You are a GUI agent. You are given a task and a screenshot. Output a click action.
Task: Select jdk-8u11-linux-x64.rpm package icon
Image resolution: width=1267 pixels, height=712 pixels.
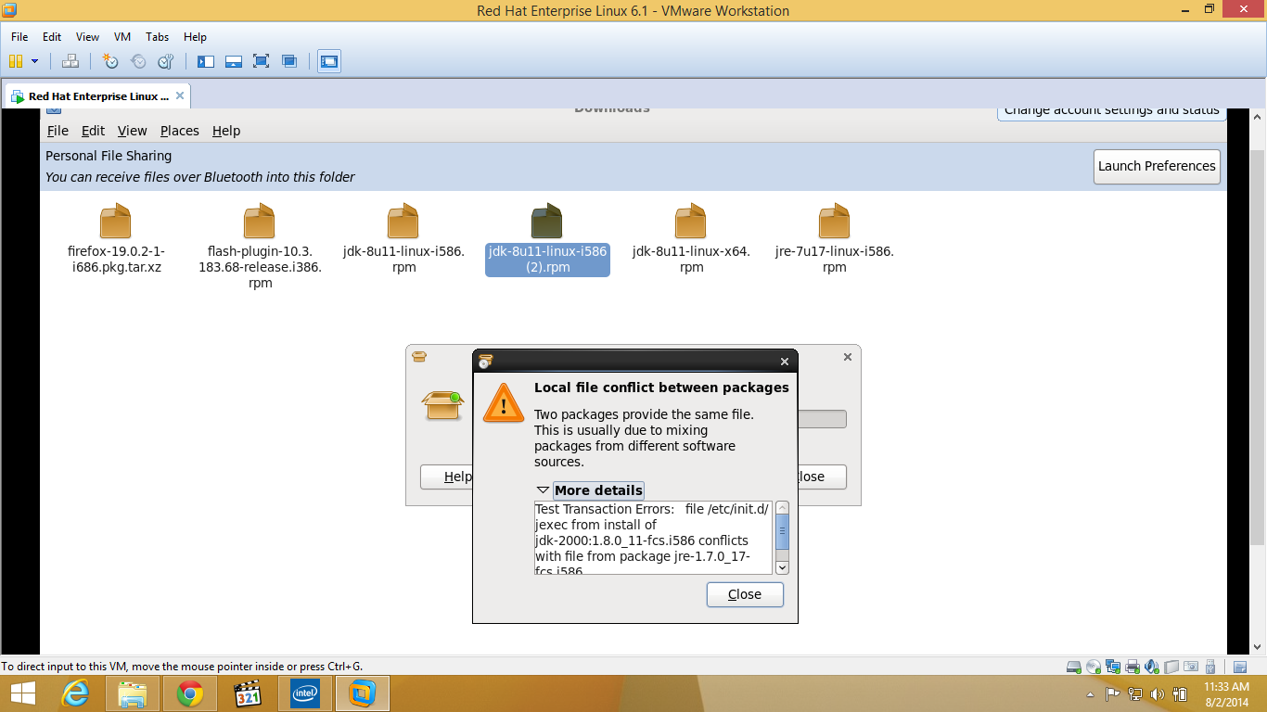691,222
